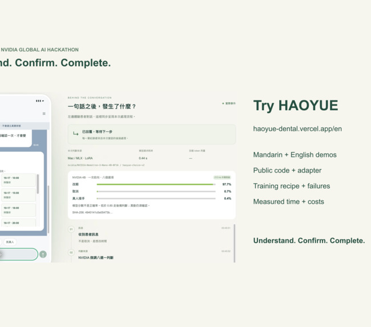Select the 10-17 15:00 time slot
The width and height of the screenshot is (371, 327).
[19, 195]
